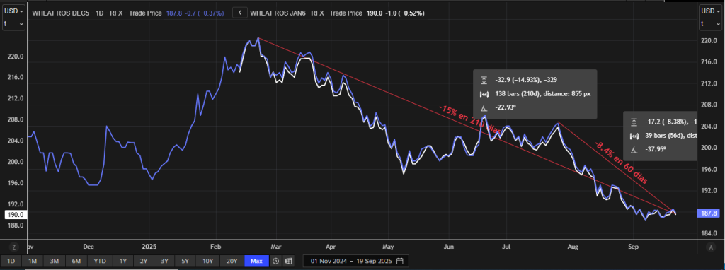Open the left USD currency dropdown
This screenshot has height=270, width=725.
pos(14,11)
